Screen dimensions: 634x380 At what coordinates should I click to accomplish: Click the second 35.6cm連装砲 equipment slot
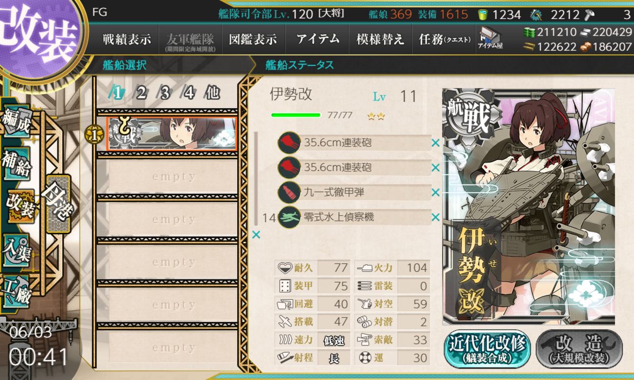click(355, 168)
